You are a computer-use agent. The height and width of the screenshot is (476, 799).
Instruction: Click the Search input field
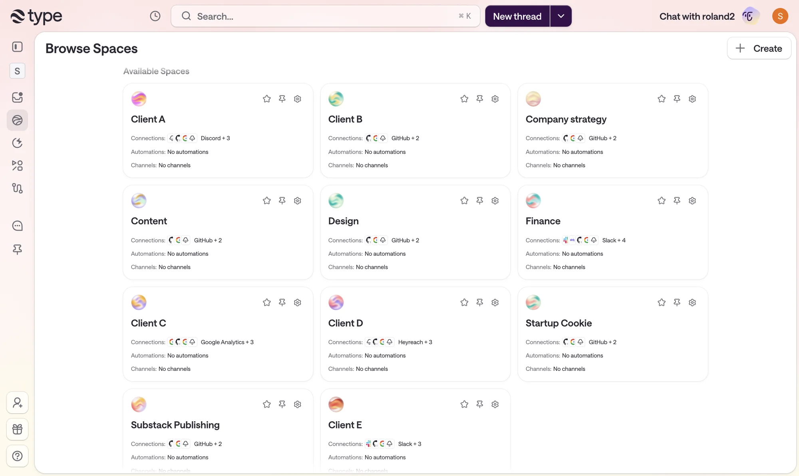(325, 16)
